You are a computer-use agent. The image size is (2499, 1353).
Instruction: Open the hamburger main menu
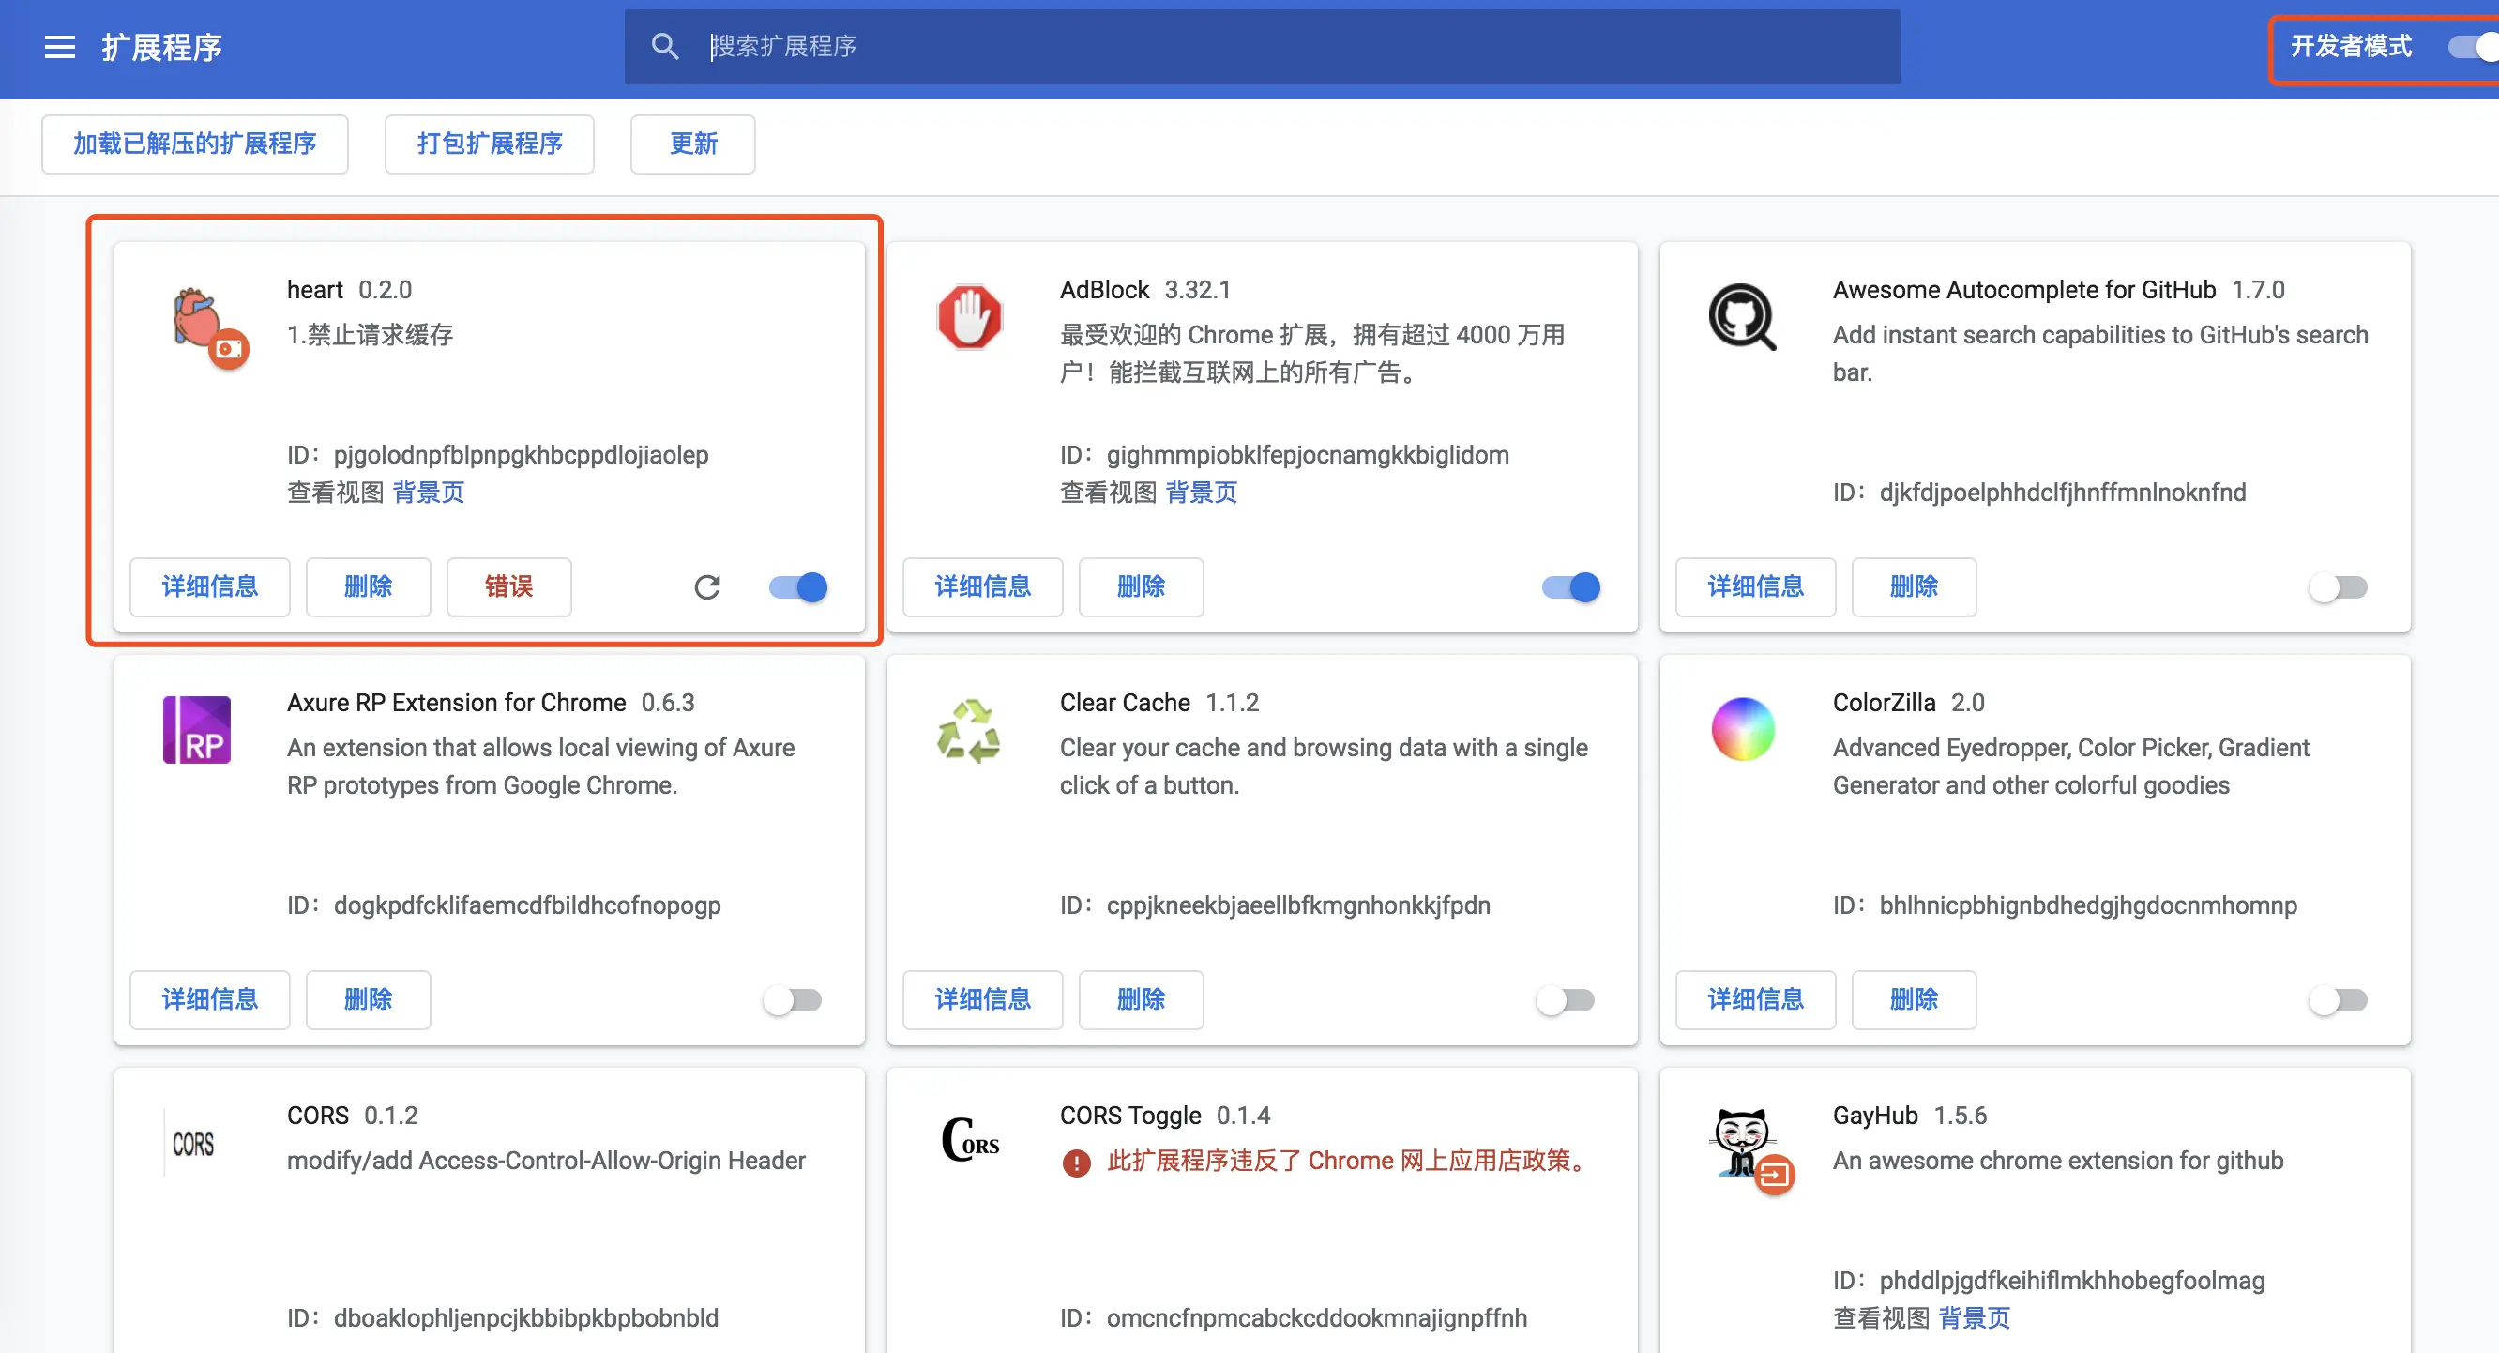(x=59, y=47)
